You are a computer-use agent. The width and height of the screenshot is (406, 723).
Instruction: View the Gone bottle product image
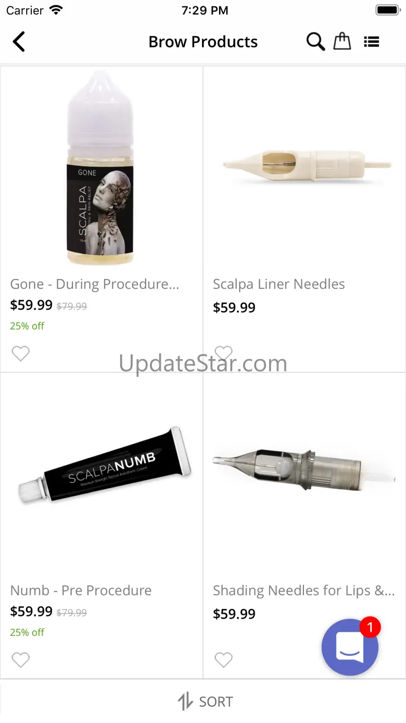click(100, 168)
